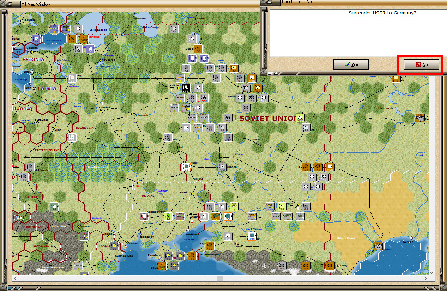447x291 pixels.
Task: Select the brown 7-5 unit near Grozny
Action: (330, 266)
